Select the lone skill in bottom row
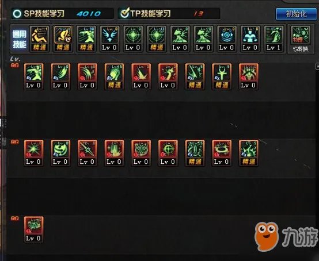Image resolution: width=319 pixels, height=261 pixels. click(33, 229)
